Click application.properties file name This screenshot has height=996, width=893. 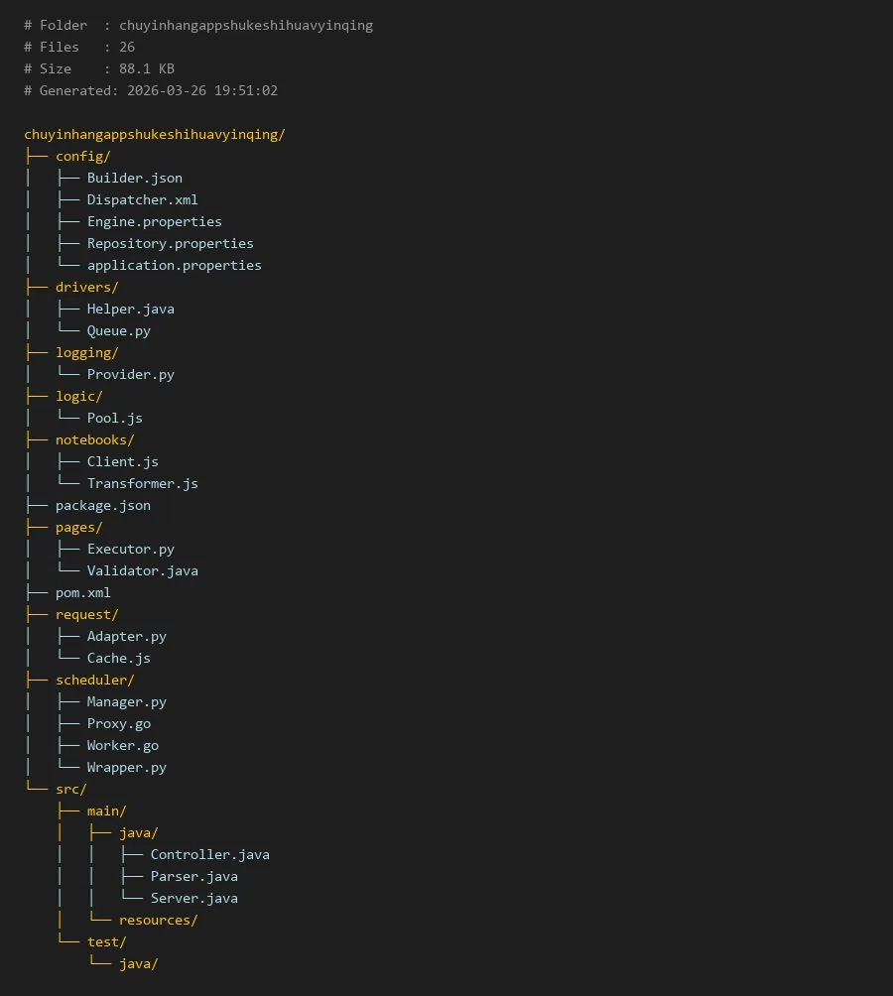(x=174, y=265)
